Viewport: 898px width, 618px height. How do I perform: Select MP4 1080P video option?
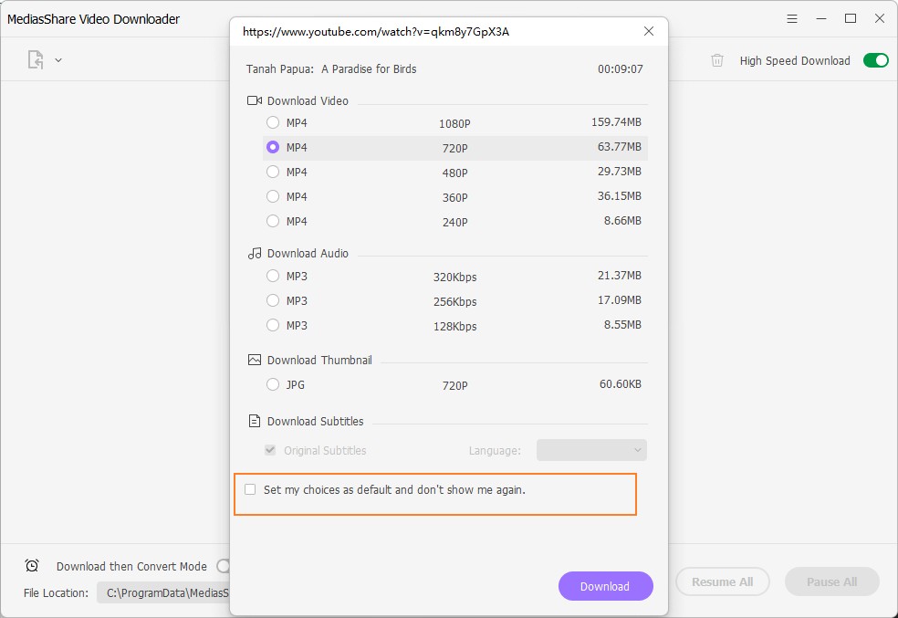pyautogui.click(x=273, y=122)
